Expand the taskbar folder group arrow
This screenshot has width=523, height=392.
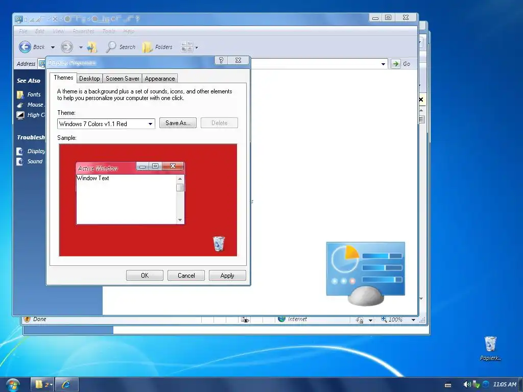click(x=51, y=385)
